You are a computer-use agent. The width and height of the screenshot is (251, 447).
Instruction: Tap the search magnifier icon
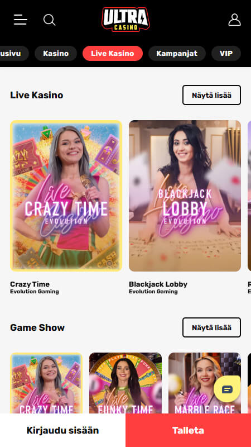(x=49, y=20)
